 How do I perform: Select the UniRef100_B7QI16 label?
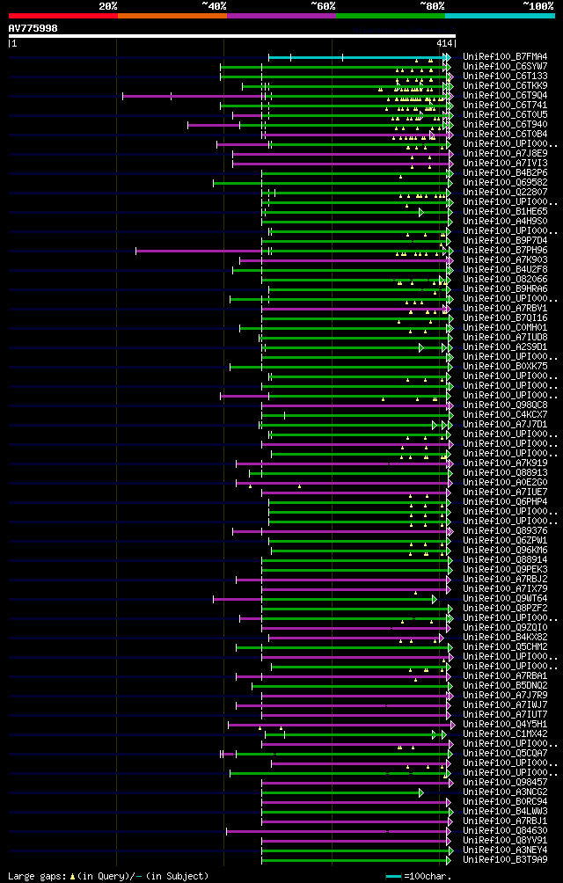[504, 317]
